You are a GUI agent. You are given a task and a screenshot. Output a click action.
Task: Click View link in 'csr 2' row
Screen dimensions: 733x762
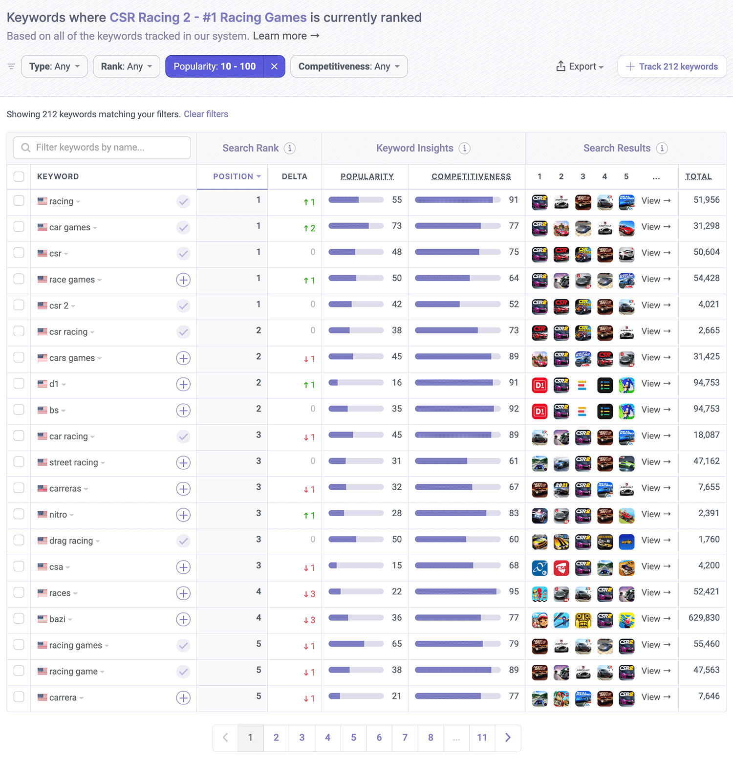tap(656, 305)
